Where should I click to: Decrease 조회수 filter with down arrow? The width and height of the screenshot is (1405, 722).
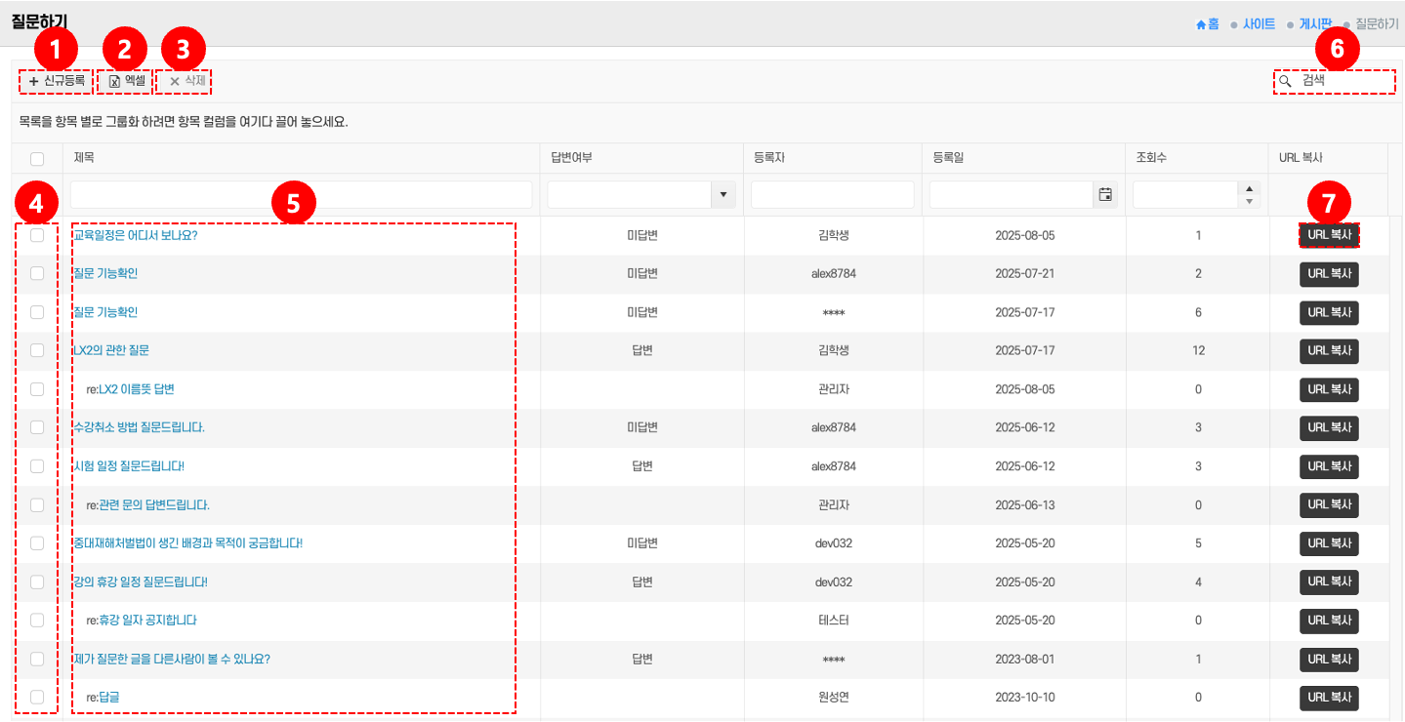[1249, 202]
